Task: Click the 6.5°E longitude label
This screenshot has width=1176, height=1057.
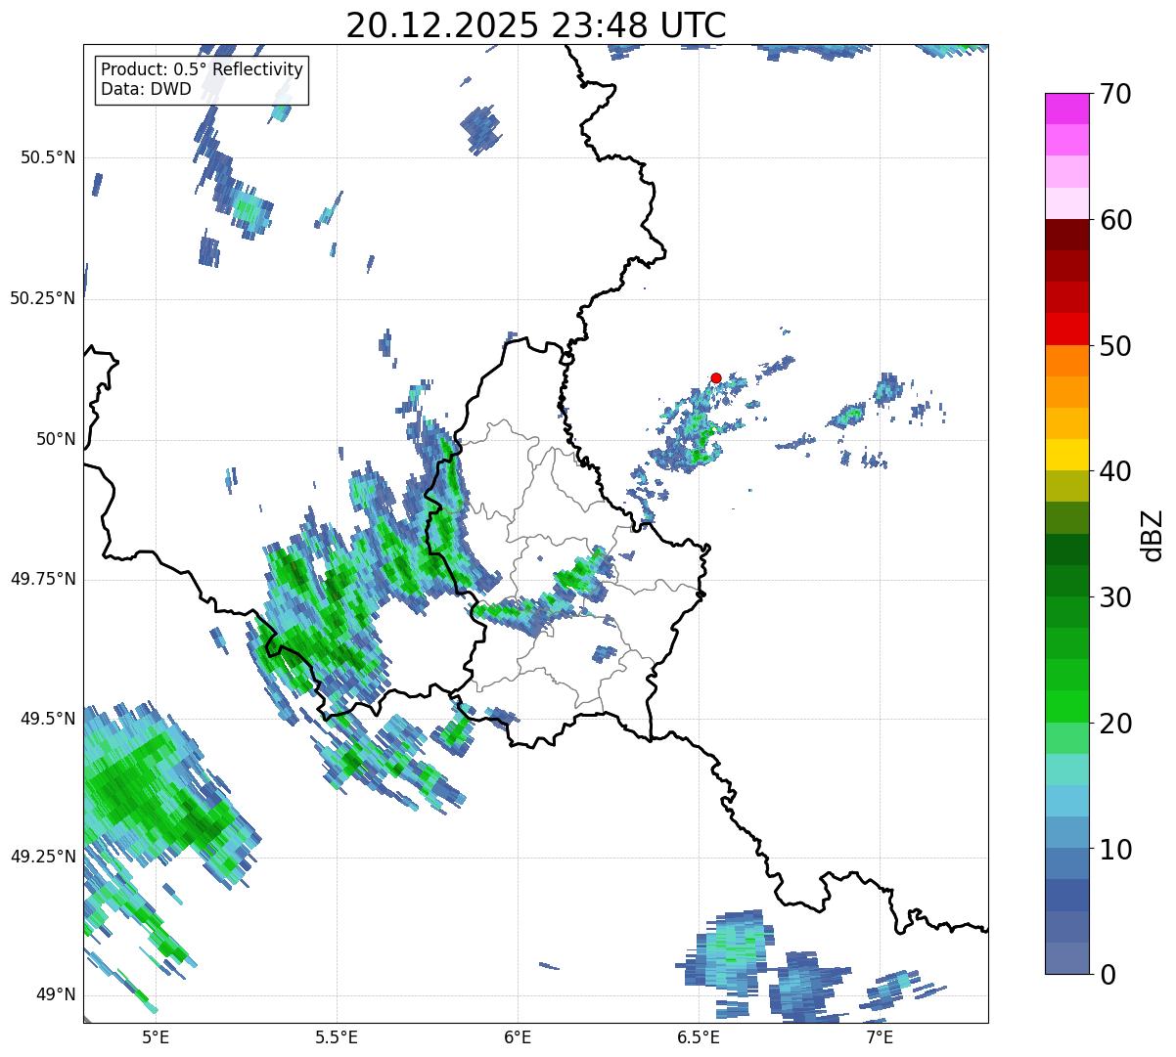Action: click(699, 1036)
